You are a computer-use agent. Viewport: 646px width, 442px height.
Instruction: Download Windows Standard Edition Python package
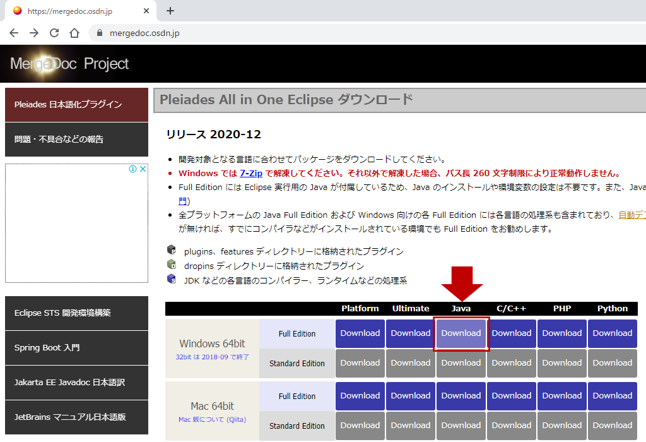click(x=613, y=363)
